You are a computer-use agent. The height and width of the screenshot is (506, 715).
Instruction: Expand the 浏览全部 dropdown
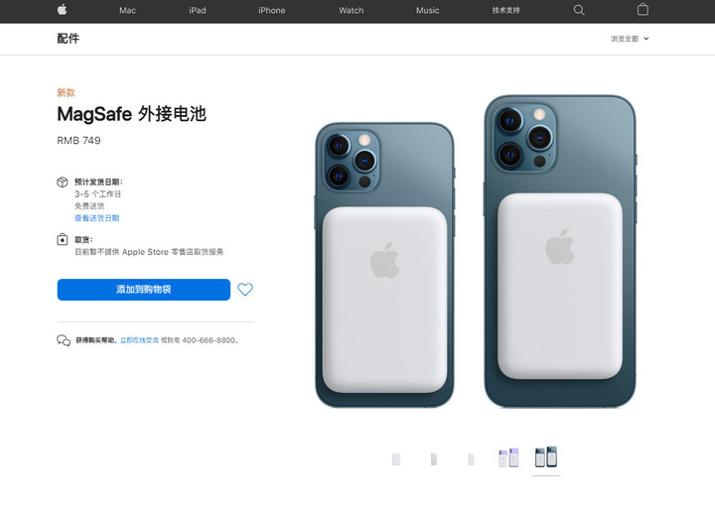point(630,39)
